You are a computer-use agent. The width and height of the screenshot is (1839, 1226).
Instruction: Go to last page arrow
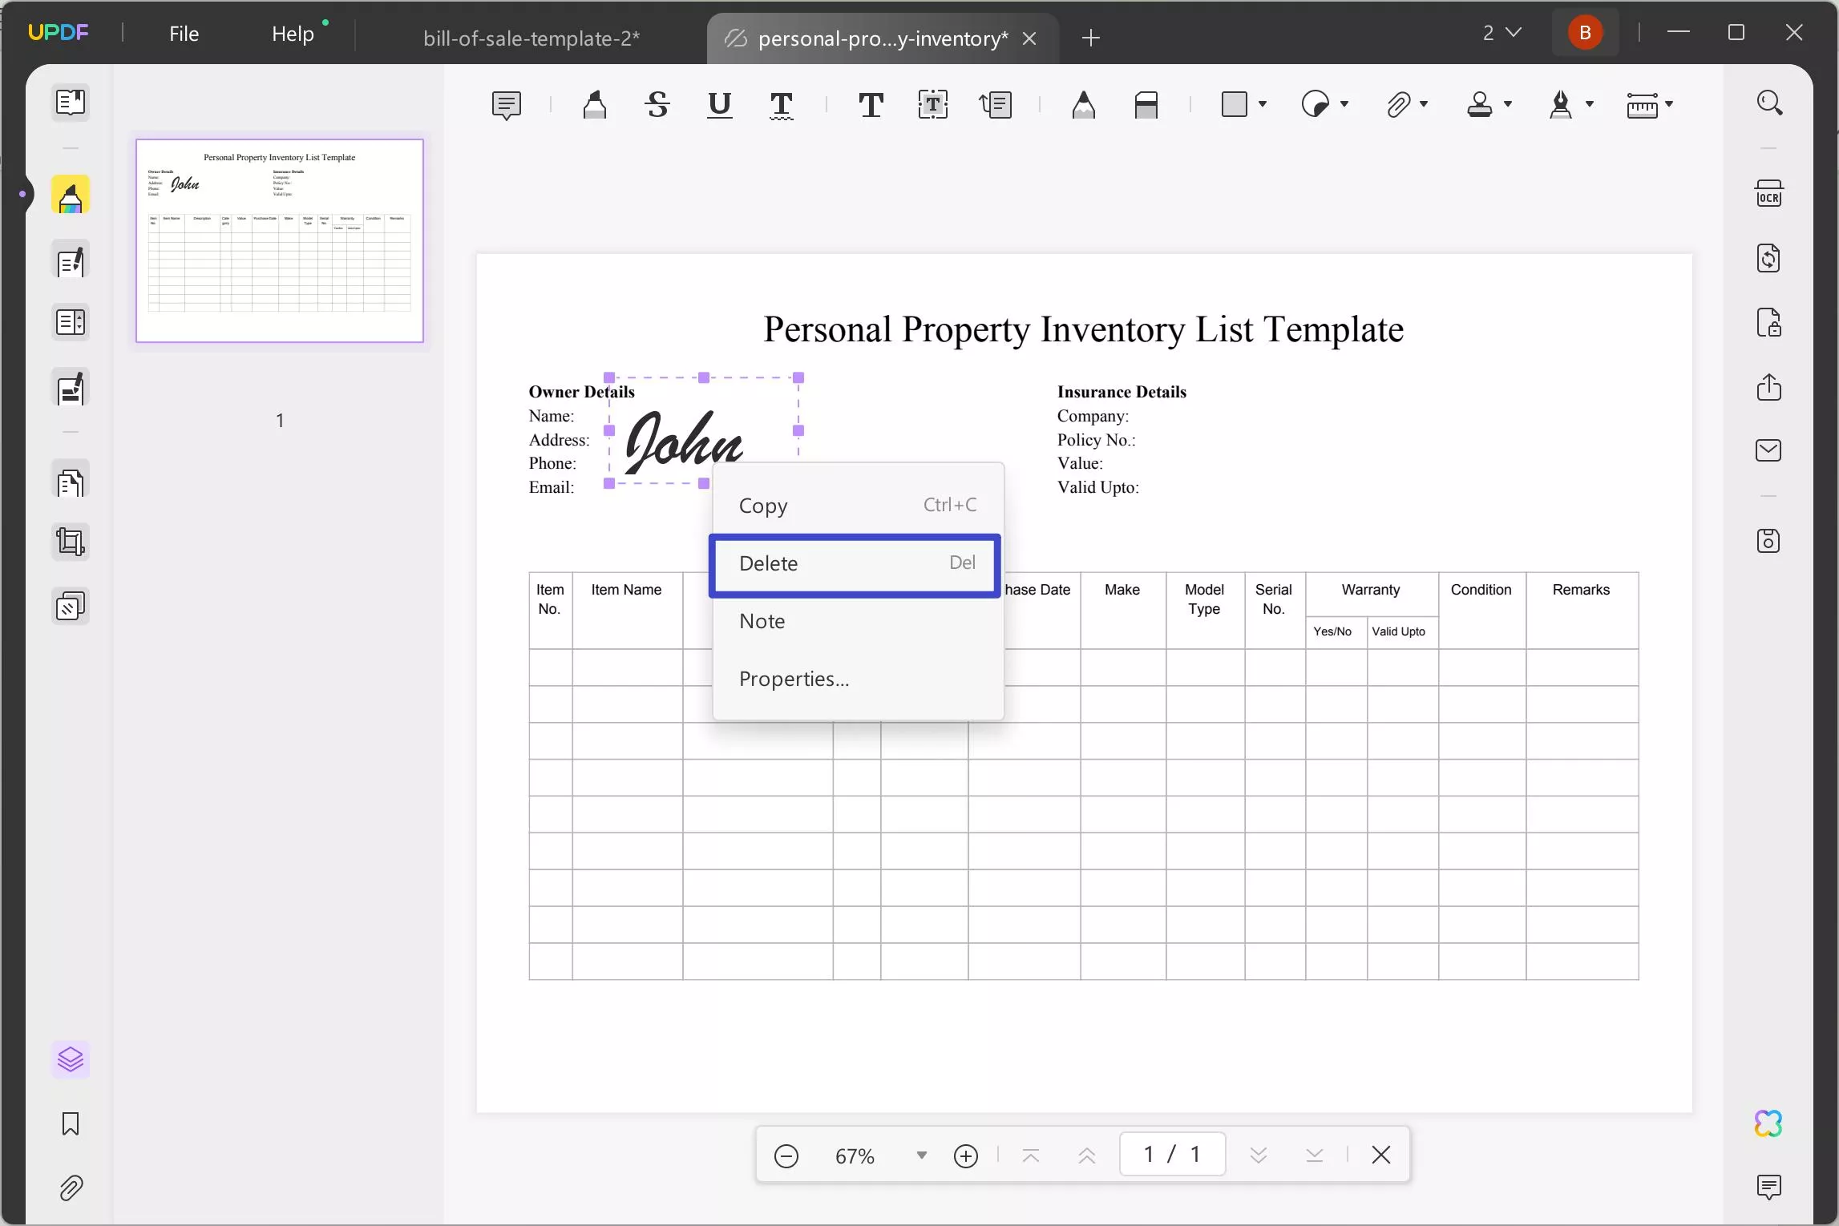coord(1314,1155)
